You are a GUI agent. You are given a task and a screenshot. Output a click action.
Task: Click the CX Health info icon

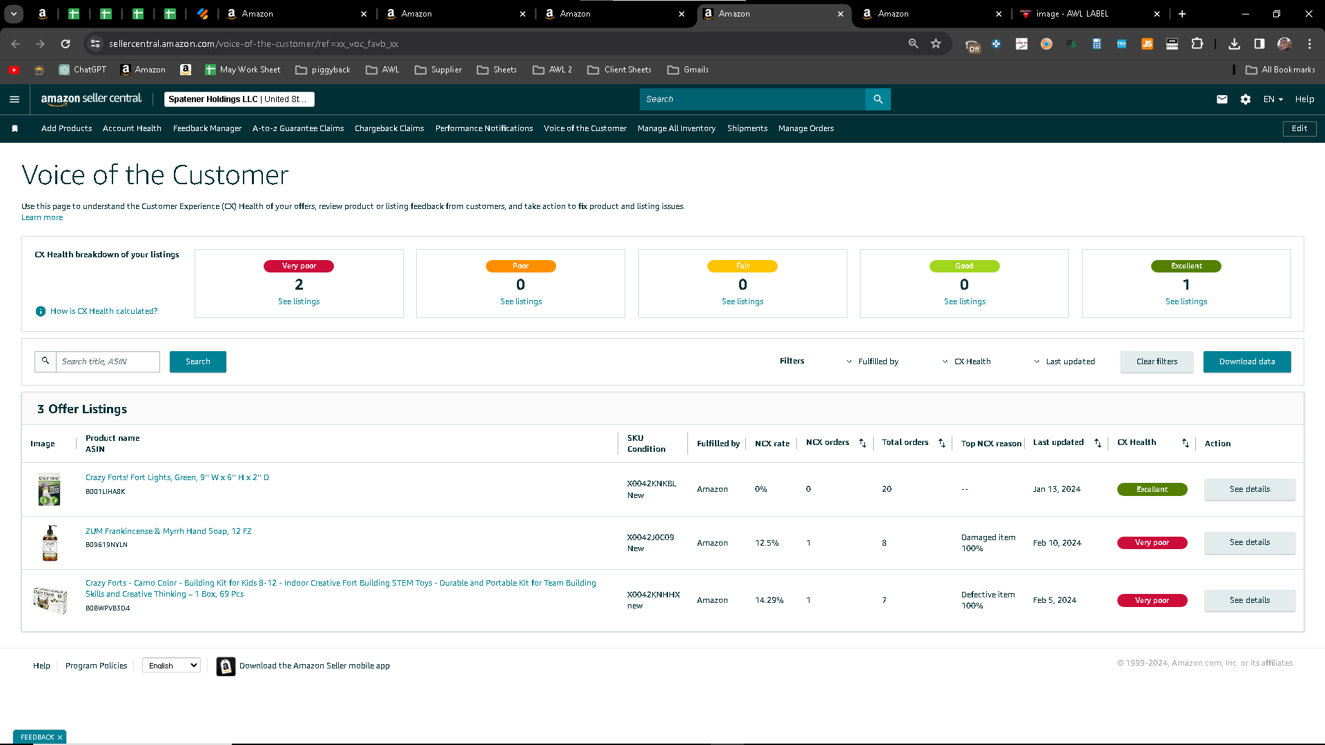click(x=41, y=311)
